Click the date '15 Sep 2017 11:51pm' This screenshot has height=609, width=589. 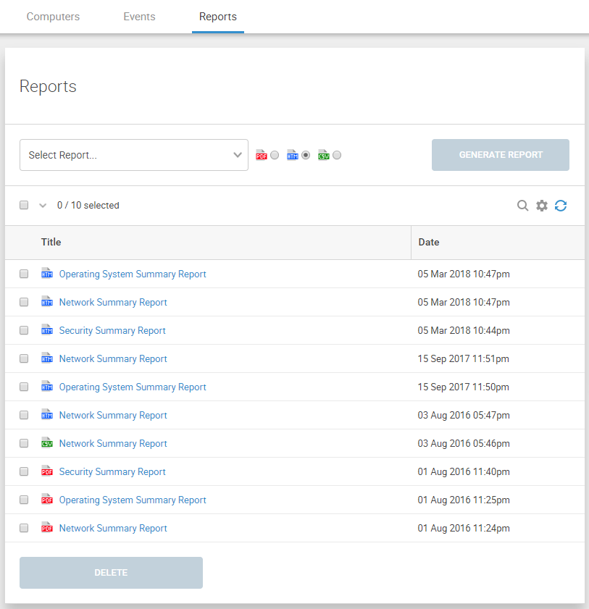coord(463,358)
